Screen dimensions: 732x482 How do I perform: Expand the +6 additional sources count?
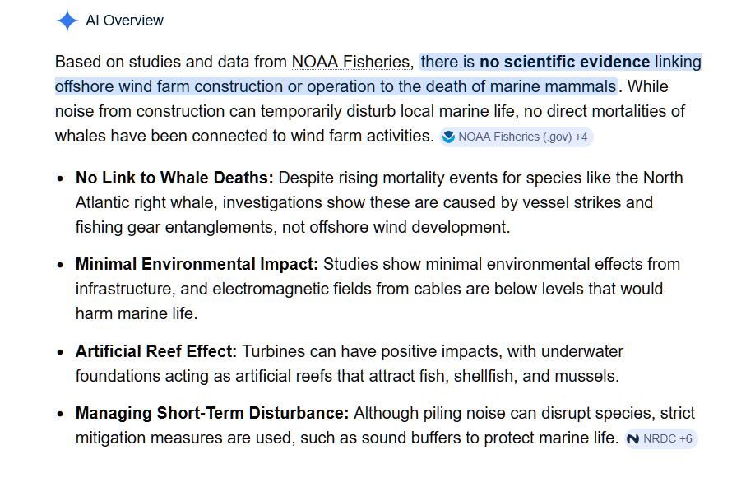686,439
